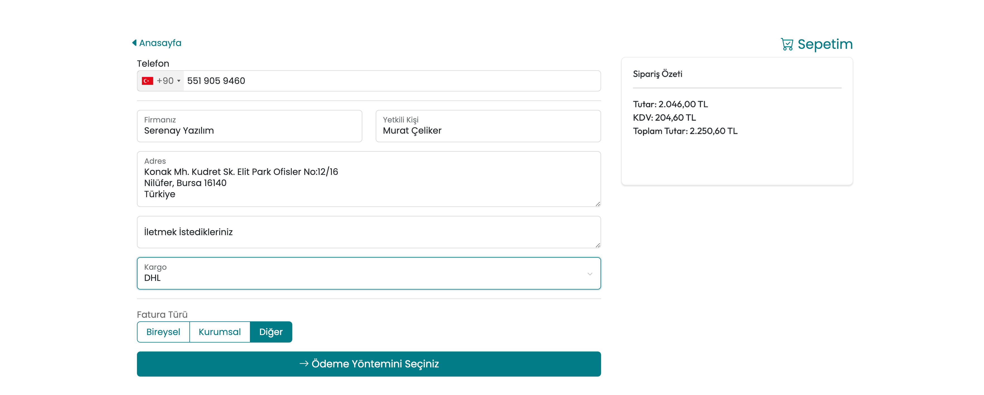Select Kurumsal invoice type

pyautogui.click(x=220, y=332)
